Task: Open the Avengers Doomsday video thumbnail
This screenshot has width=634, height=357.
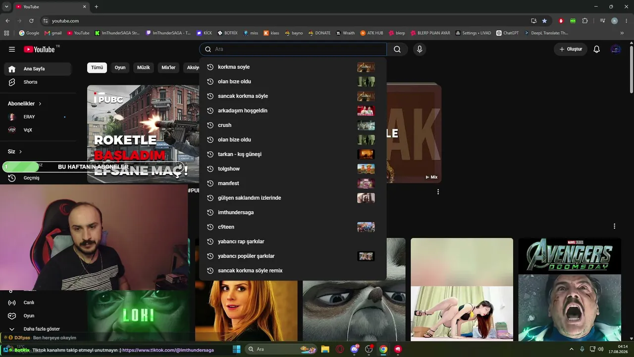Action: pyautogui.click(x=570, y=290)
